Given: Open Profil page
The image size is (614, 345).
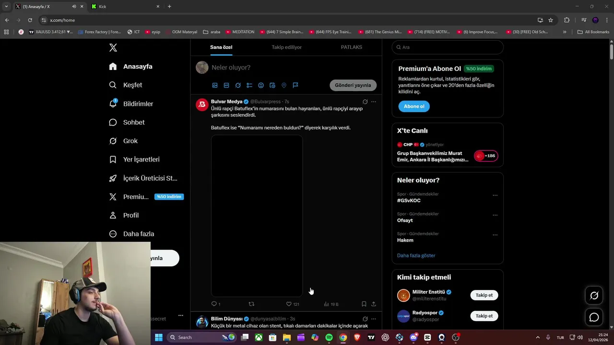Looking at the screenshot, I should pyautogui.click(x=124, y=215).
